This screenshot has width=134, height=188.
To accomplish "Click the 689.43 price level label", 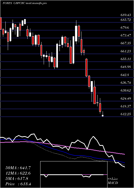I will tap(126, 15).
